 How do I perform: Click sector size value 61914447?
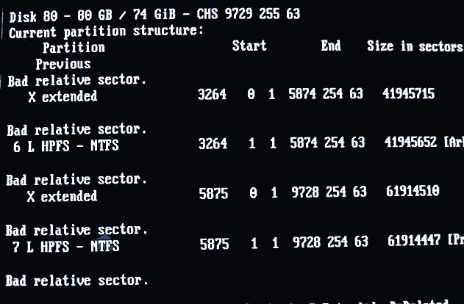[414, 240]
